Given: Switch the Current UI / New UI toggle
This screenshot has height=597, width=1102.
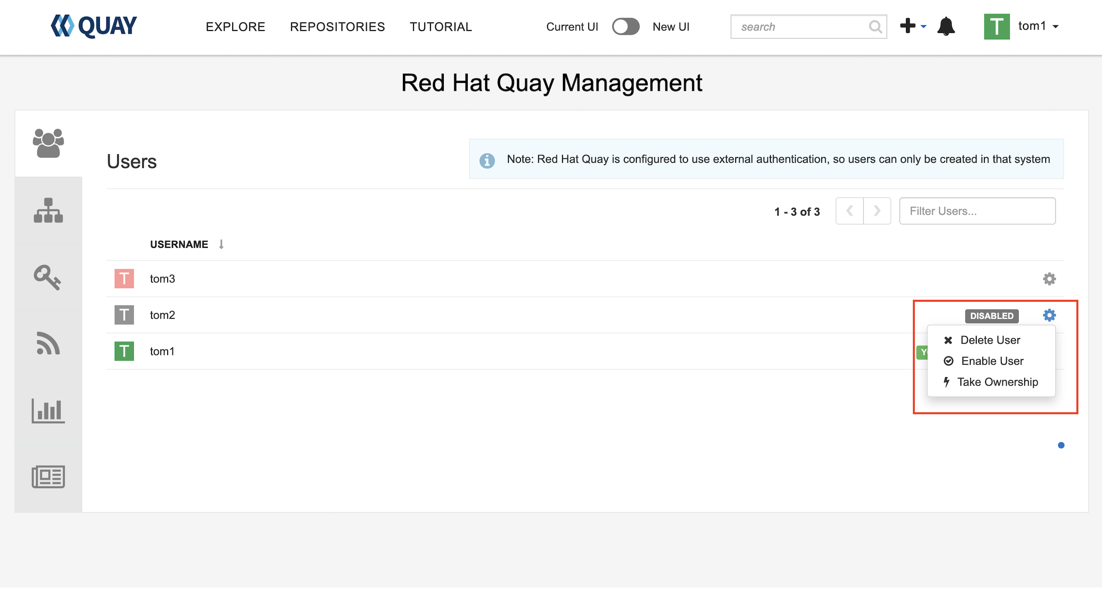Looking at the screenshot, I should point(625,26).
